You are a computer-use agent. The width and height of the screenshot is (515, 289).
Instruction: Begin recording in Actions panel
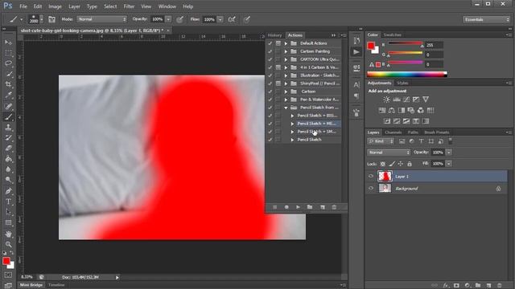tap(286, 207)
